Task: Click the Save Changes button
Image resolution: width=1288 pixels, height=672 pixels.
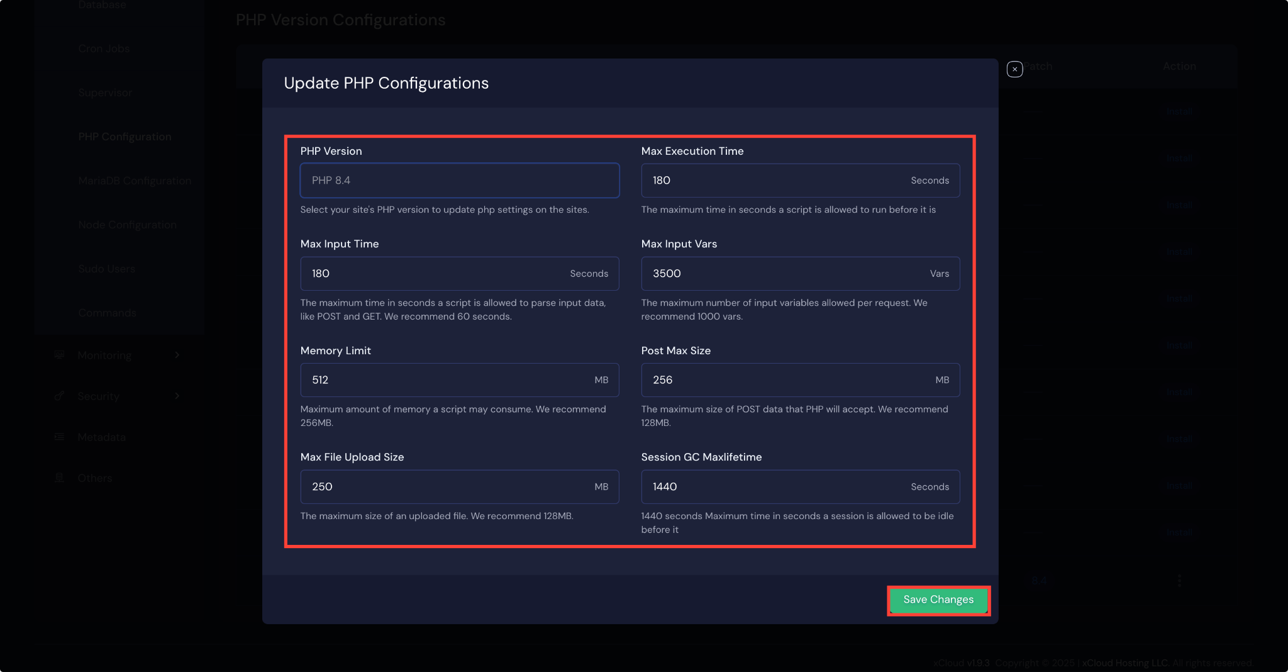Action: (938, 600)
